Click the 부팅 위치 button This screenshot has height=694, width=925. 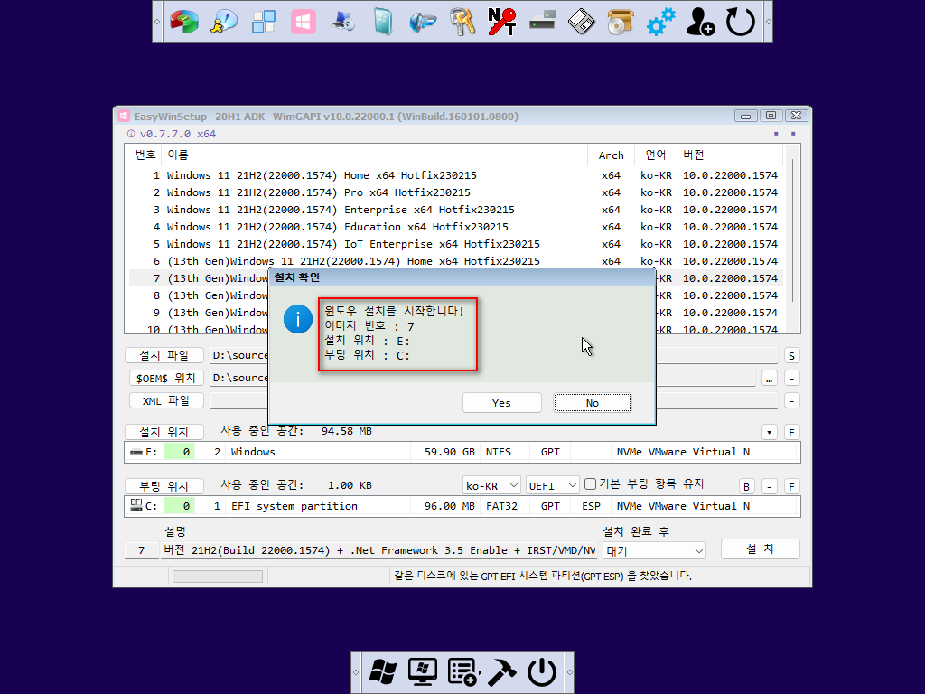[x=164, y=486]
